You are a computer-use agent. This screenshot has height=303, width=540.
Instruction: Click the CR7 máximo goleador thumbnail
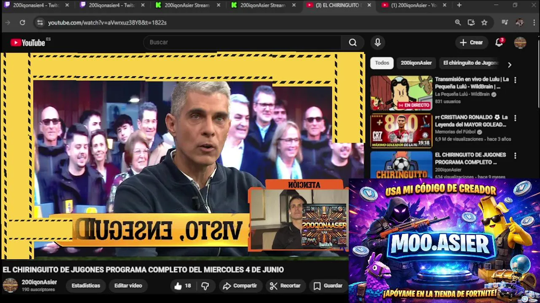pyautogui.click(x=401, y=131)
